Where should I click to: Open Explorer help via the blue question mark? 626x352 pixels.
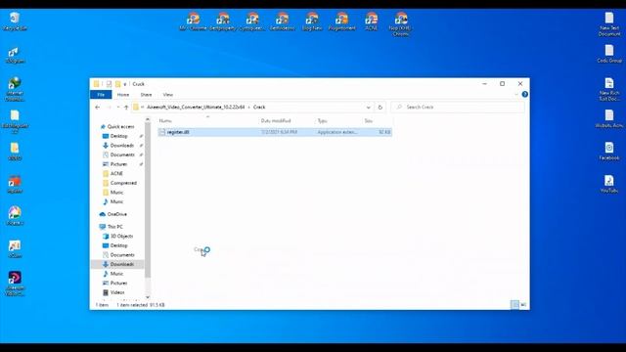click(x=524, y=94)
